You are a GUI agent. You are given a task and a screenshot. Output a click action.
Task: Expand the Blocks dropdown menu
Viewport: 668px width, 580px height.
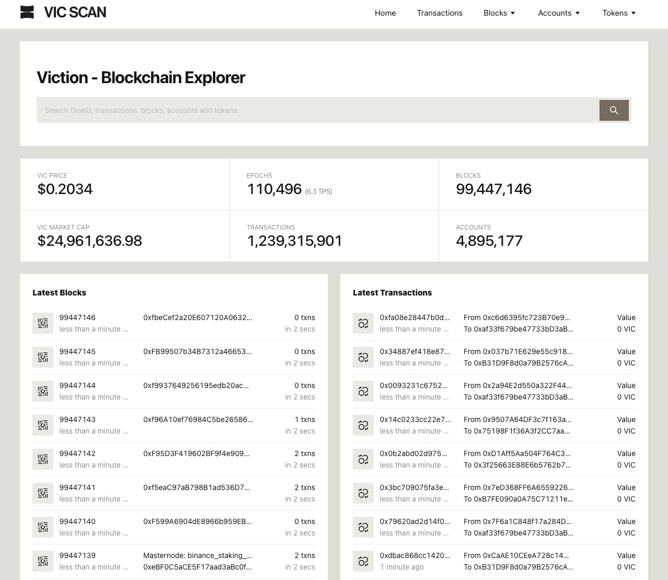[499, 13]
